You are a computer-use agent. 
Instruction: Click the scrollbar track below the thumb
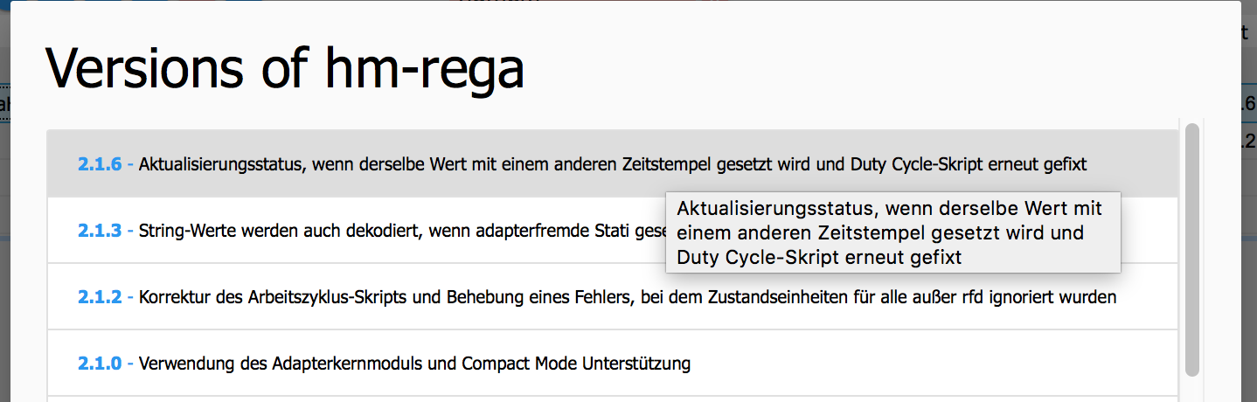(x=1191, y=391)
